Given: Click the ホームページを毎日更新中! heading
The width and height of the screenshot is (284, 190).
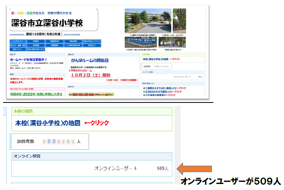Looking at the screenshot, I should click(28, 59).
